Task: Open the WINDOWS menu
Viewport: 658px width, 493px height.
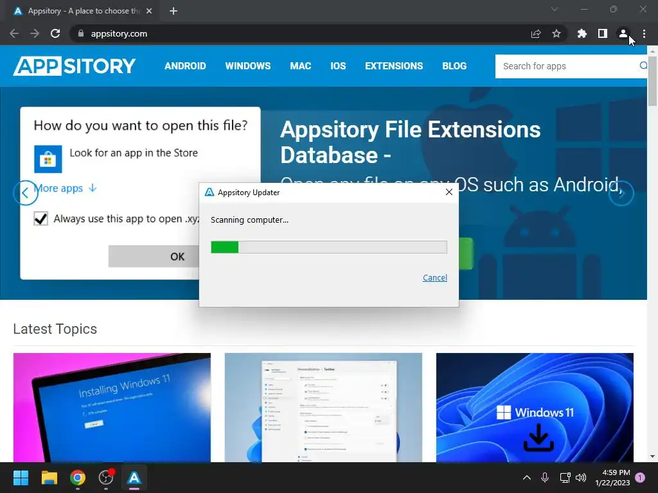Action: pyautogui.click(x=247, y=66)
